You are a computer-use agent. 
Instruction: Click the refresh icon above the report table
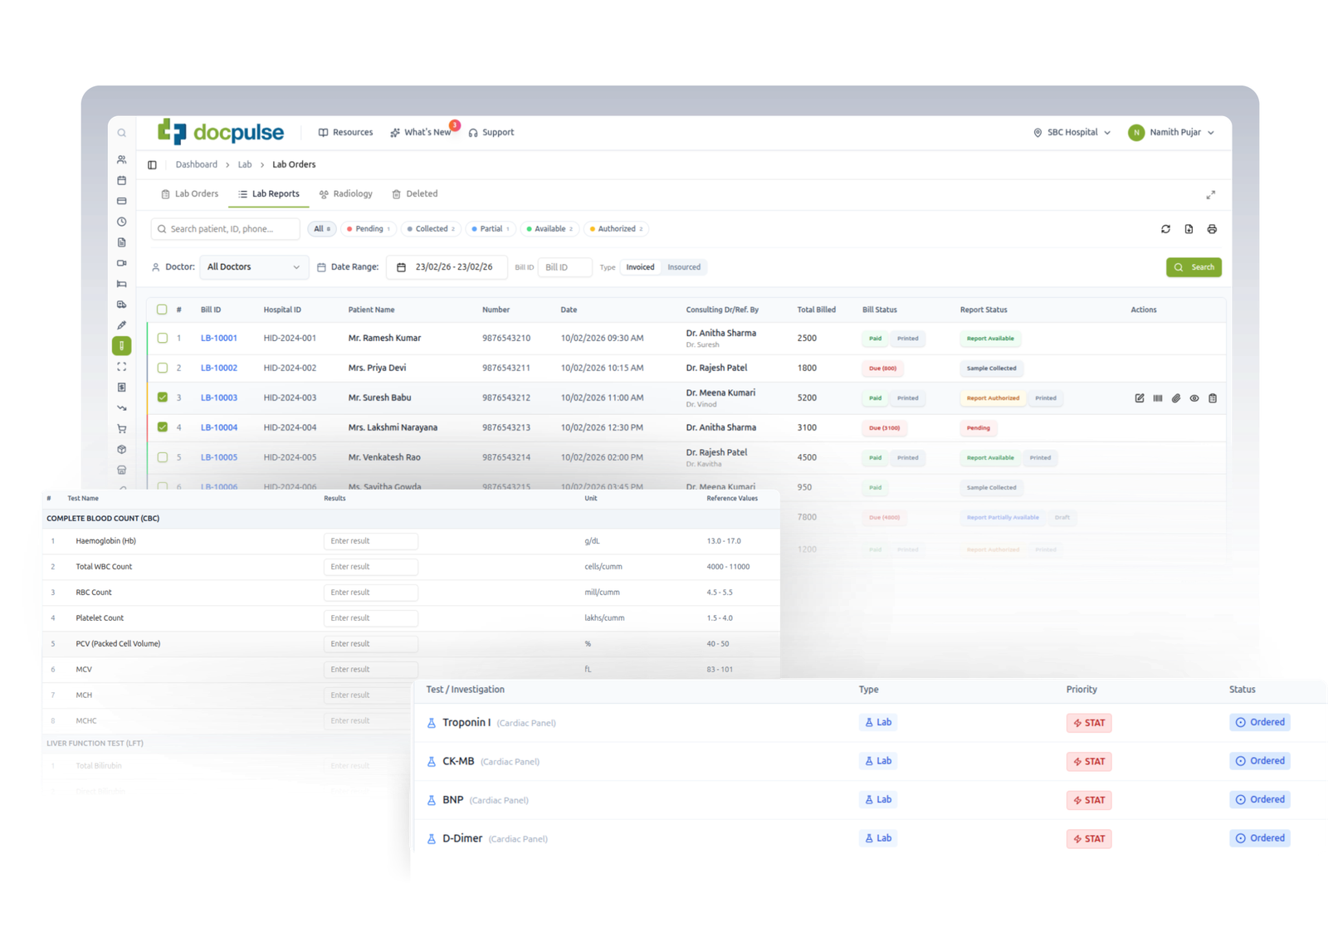1165,229
